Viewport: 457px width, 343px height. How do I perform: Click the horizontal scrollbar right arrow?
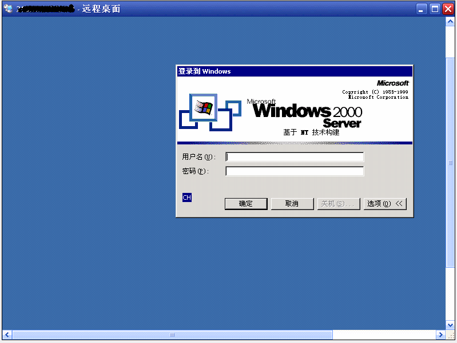440,335
